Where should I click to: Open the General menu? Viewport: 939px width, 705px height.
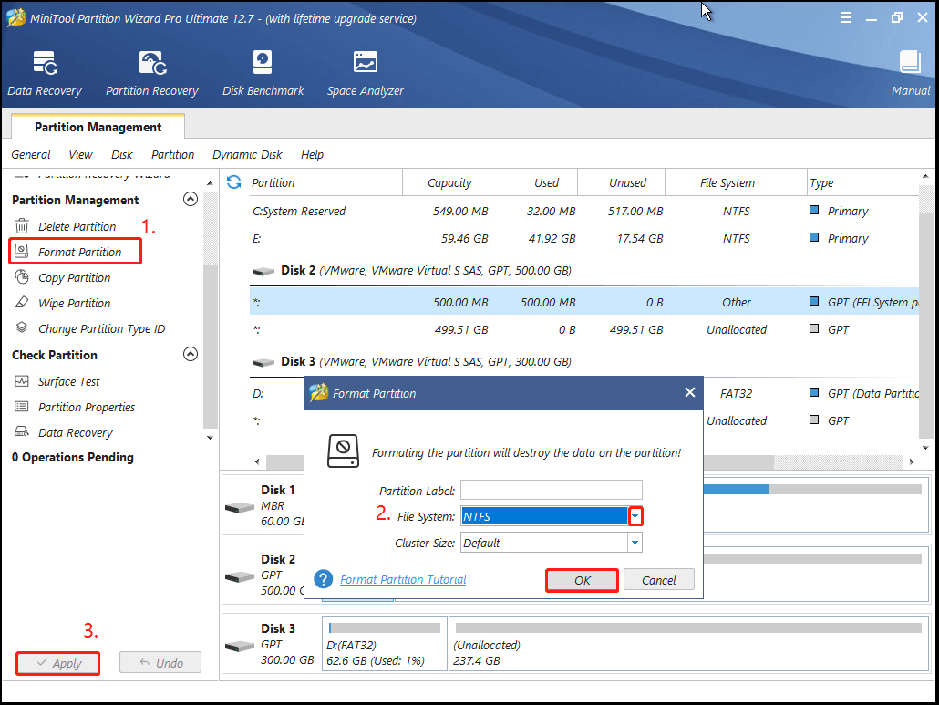[31, 154]
